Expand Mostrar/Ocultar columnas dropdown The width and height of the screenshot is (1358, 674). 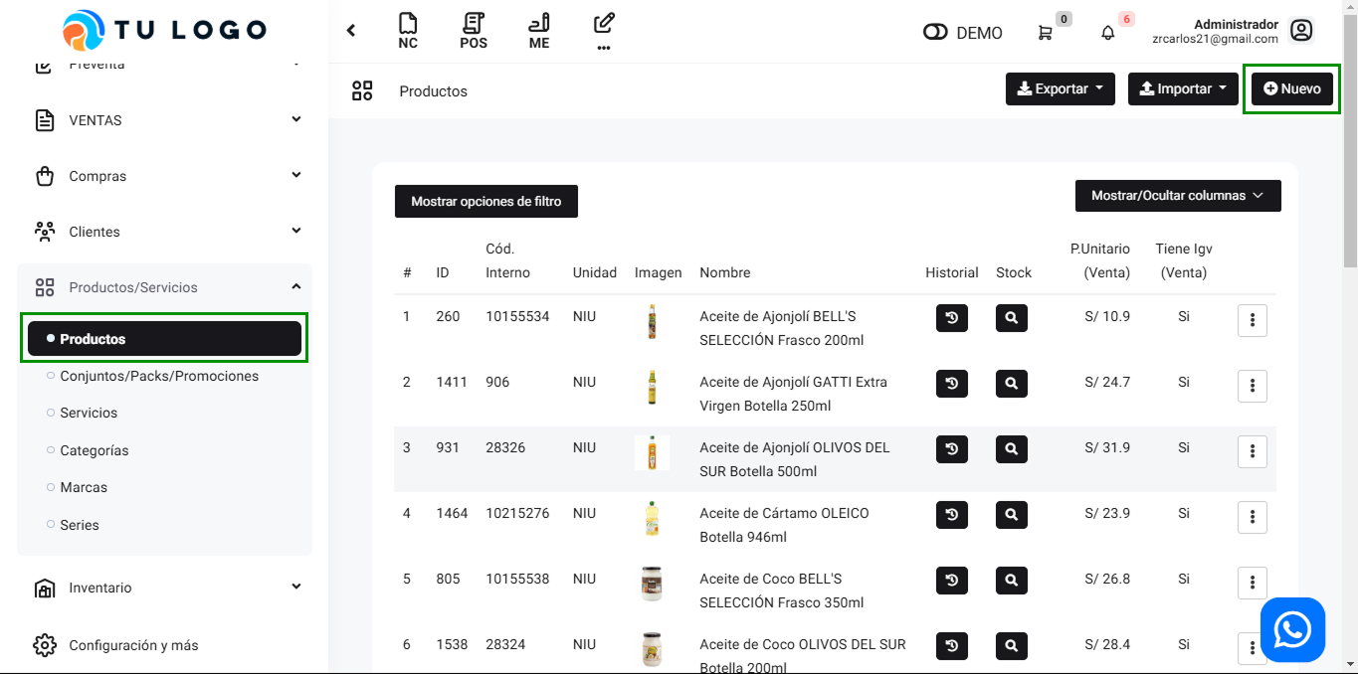(1177, 196)
